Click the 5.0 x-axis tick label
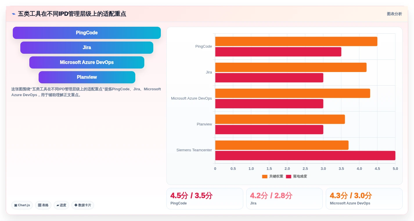Screen dimensions: 414x221 395,169
